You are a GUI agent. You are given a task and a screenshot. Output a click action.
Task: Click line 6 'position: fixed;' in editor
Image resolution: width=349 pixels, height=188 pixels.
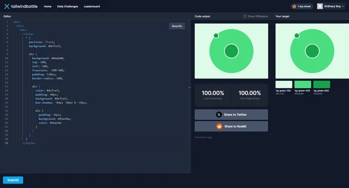(42, 42)
